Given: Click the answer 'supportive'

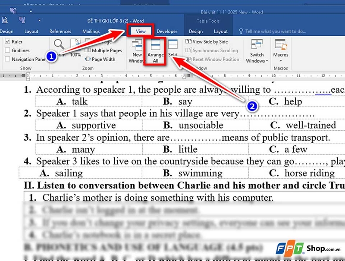Looking at the screenshot, I should point(94,125).
